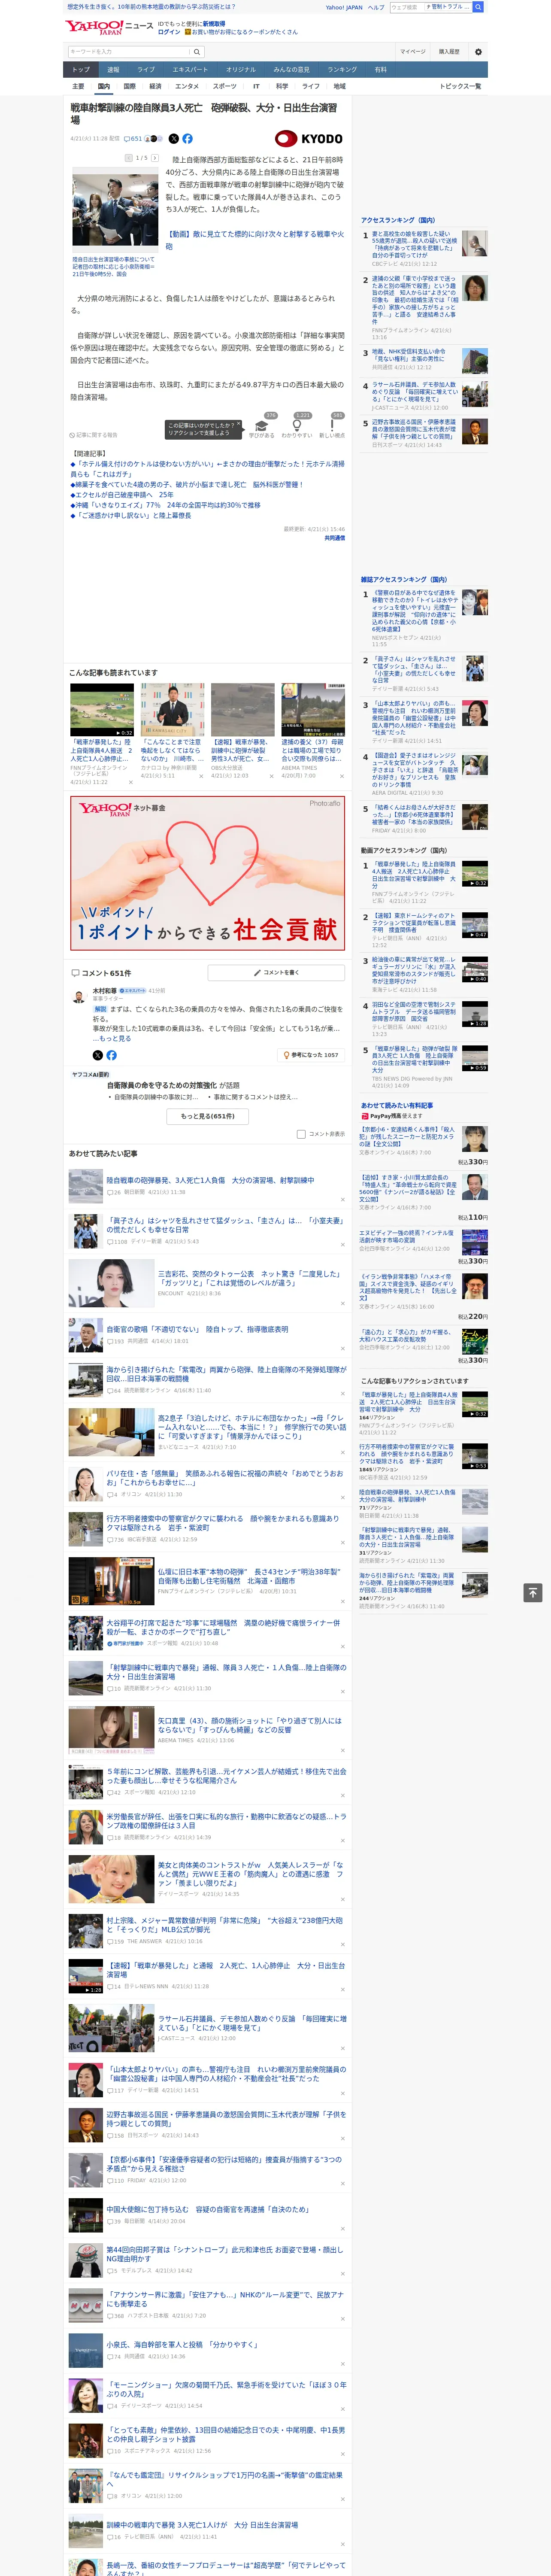The height and width of the screenshot is (2576, 551).
Task: Toggle the コメント非表示 checkbox
Action: click(301, 1134)
